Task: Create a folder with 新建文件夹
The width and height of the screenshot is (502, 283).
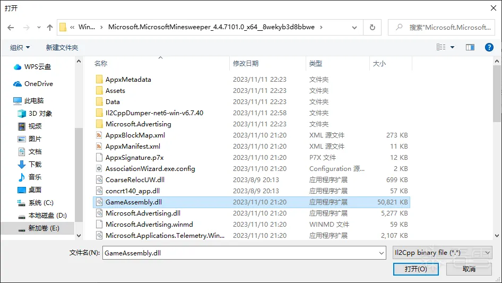Action: (x=62, y=47)
